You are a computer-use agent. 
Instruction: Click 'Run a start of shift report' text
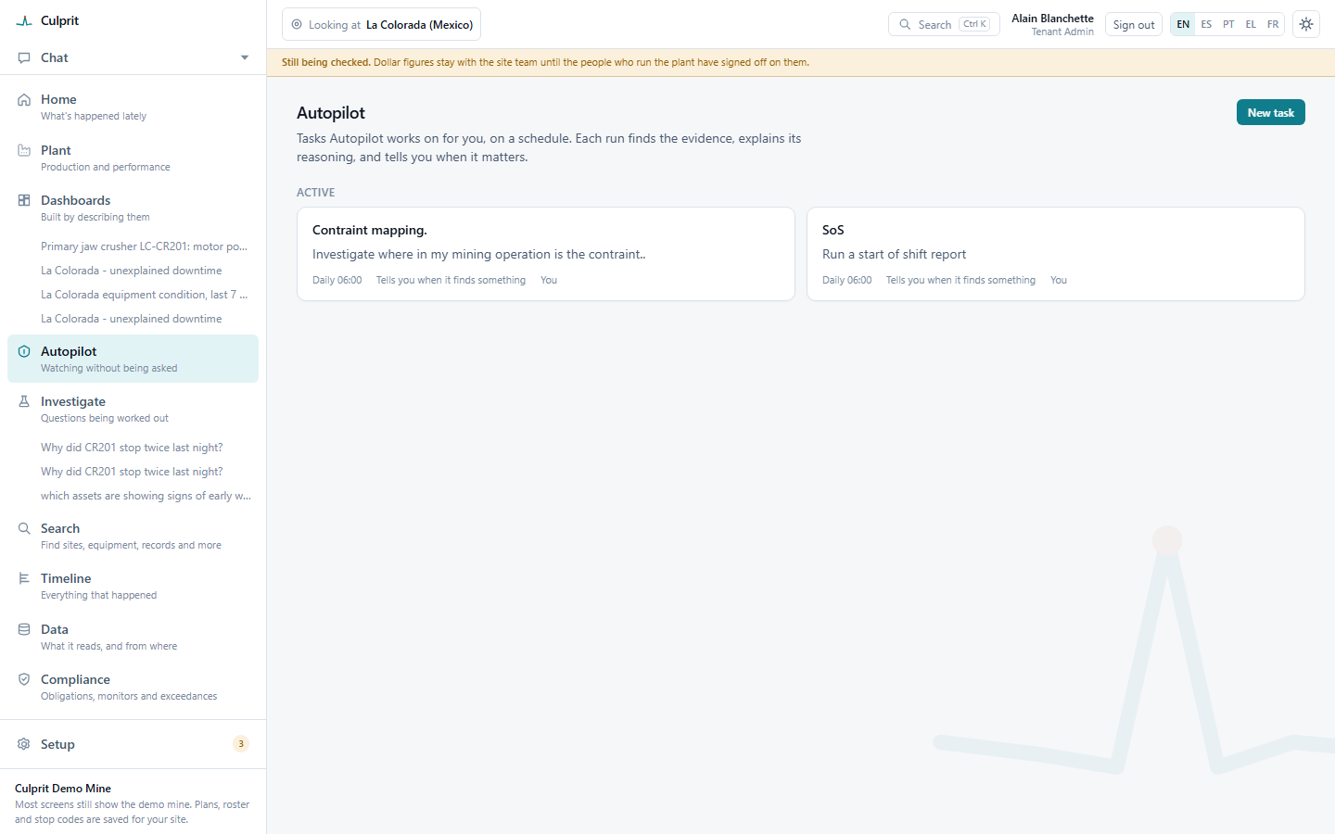click(894, 254)
